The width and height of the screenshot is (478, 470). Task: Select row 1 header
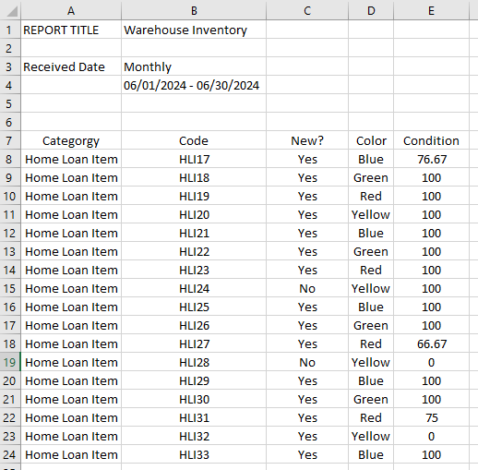10,30
